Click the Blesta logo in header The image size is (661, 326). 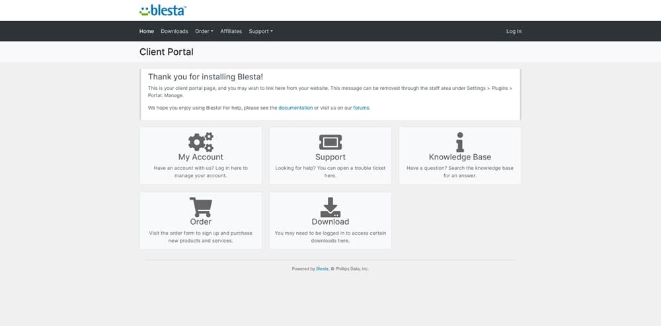click(x=163, y=10)
